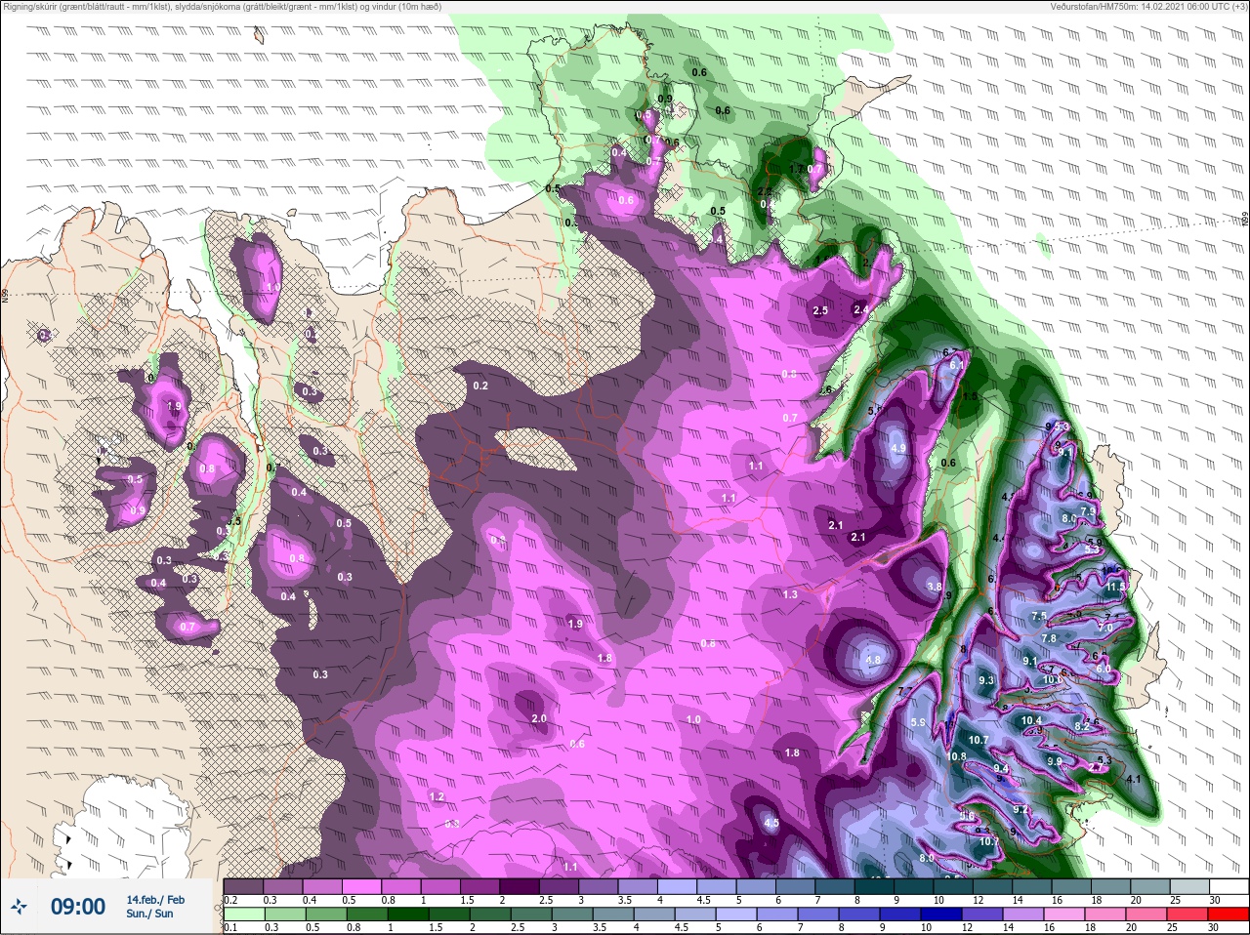
Task: Click the 4.5 value on the map near the bottom
Action: (771, 823)
